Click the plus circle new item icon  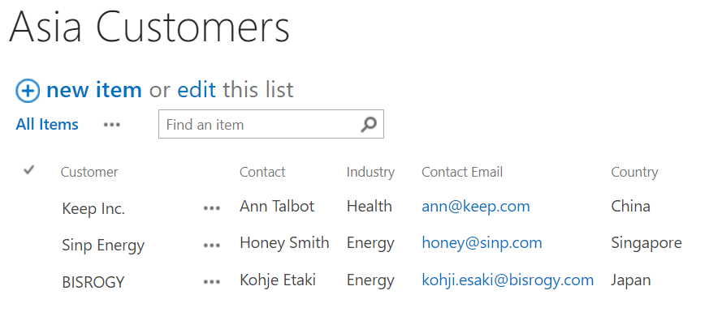[x=28, y=91]
